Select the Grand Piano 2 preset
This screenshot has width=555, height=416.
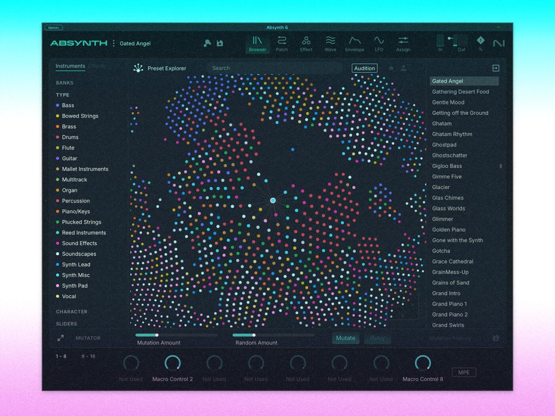coord(449,315)
